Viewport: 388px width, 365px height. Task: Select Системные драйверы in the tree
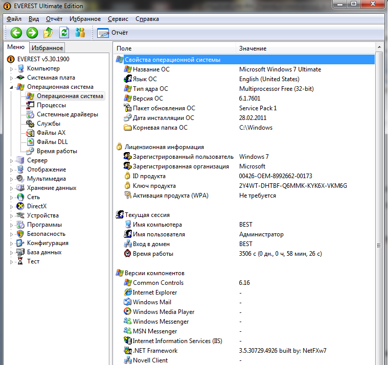(67, 114)
